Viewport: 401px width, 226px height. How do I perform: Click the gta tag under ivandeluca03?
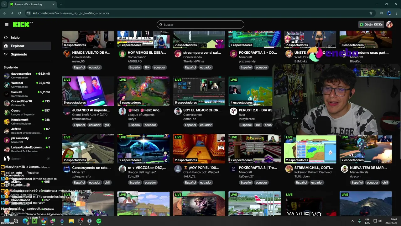[107, 125]
